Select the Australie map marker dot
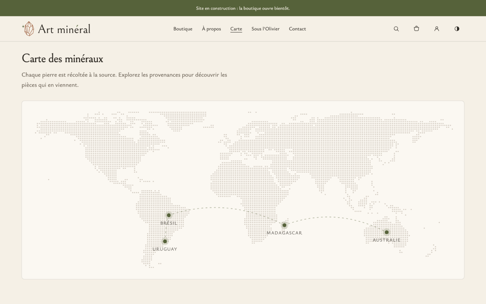Image resolution: width=486 pixels, height=304 pixels. pyautogui.click(x=387, y=232)
